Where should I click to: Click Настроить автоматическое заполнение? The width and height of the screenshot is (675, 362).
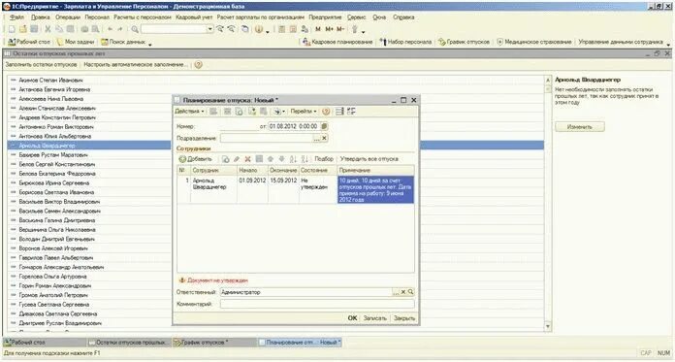136,65
